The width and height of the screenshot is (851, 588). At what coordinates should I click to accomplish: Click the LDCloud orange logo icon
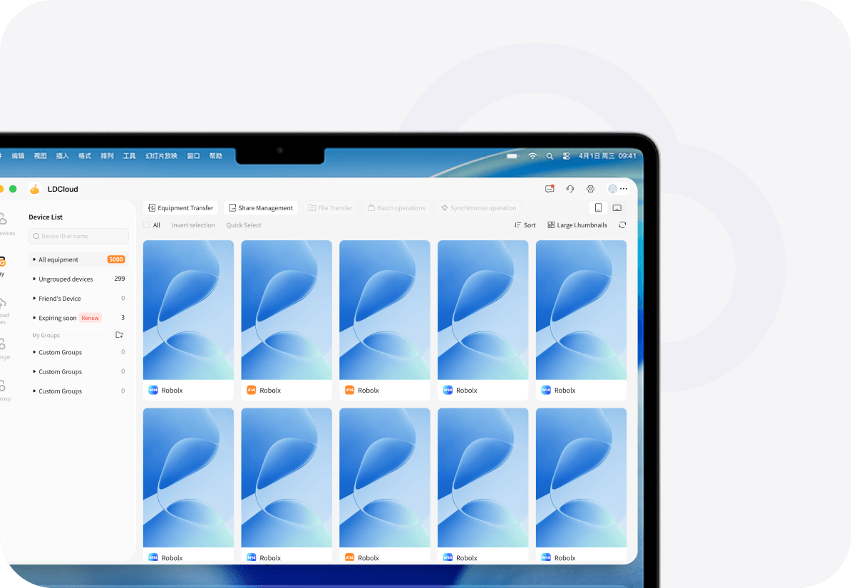pyautogui.click(x=35, y=189)
